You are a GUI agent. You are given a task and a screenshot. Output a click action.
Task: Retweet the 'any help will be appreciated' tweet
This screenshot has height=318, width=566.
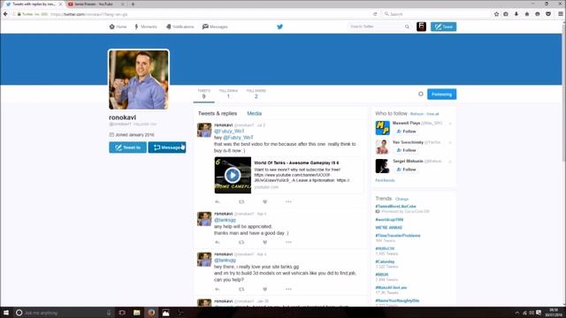coord(241,242)
